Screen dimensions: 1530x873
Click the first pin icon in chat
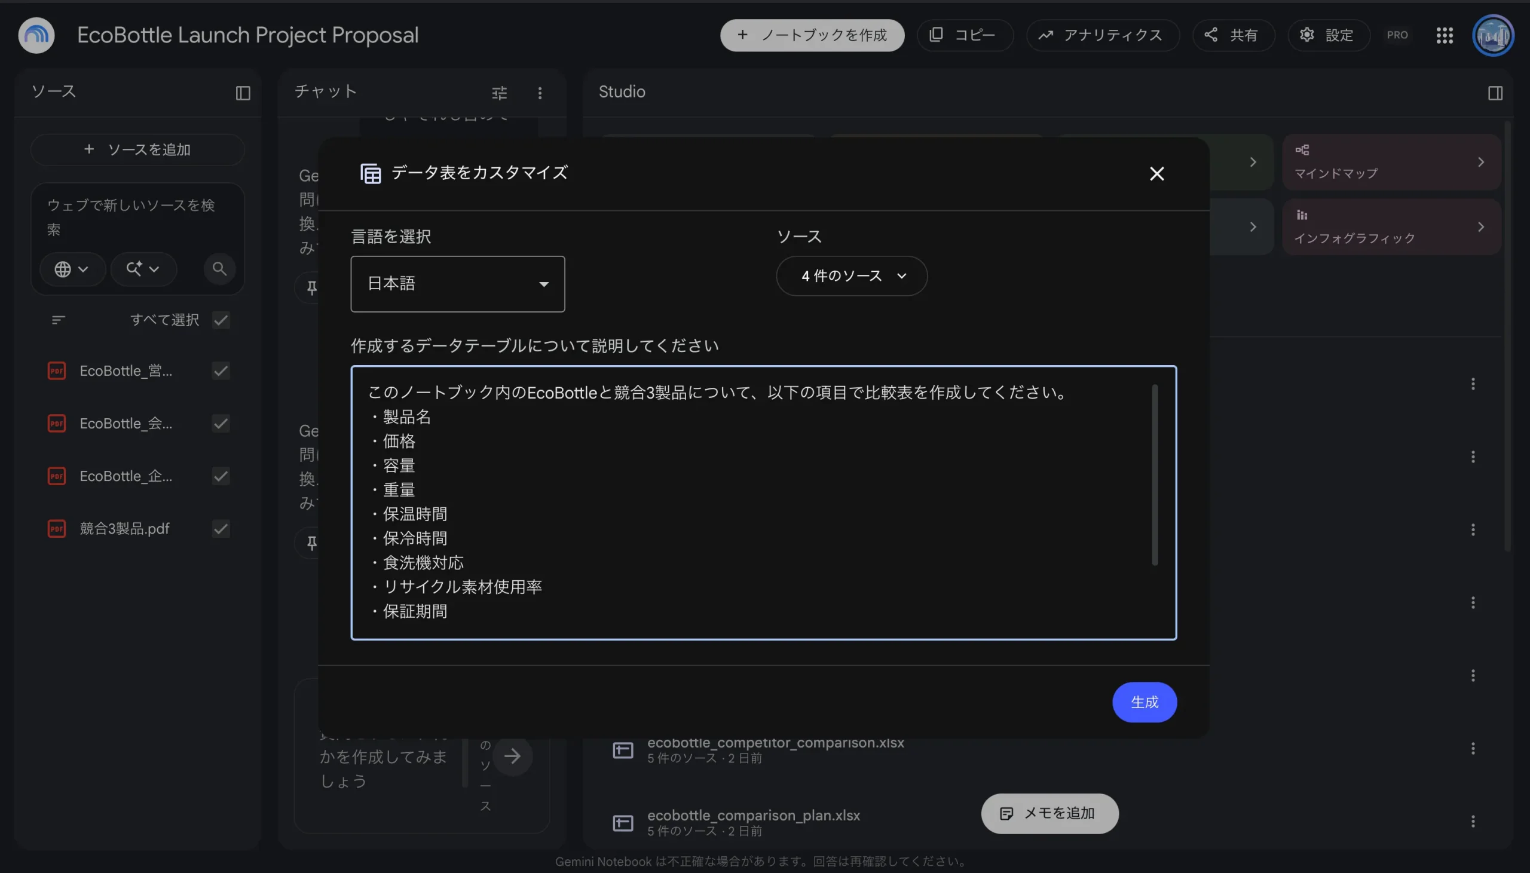[x=312, y=288]
